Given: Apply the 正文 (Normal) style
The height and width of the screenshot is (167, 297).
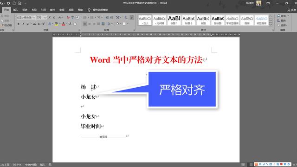Looking at the screenshot, I should [x=145, y=20].
